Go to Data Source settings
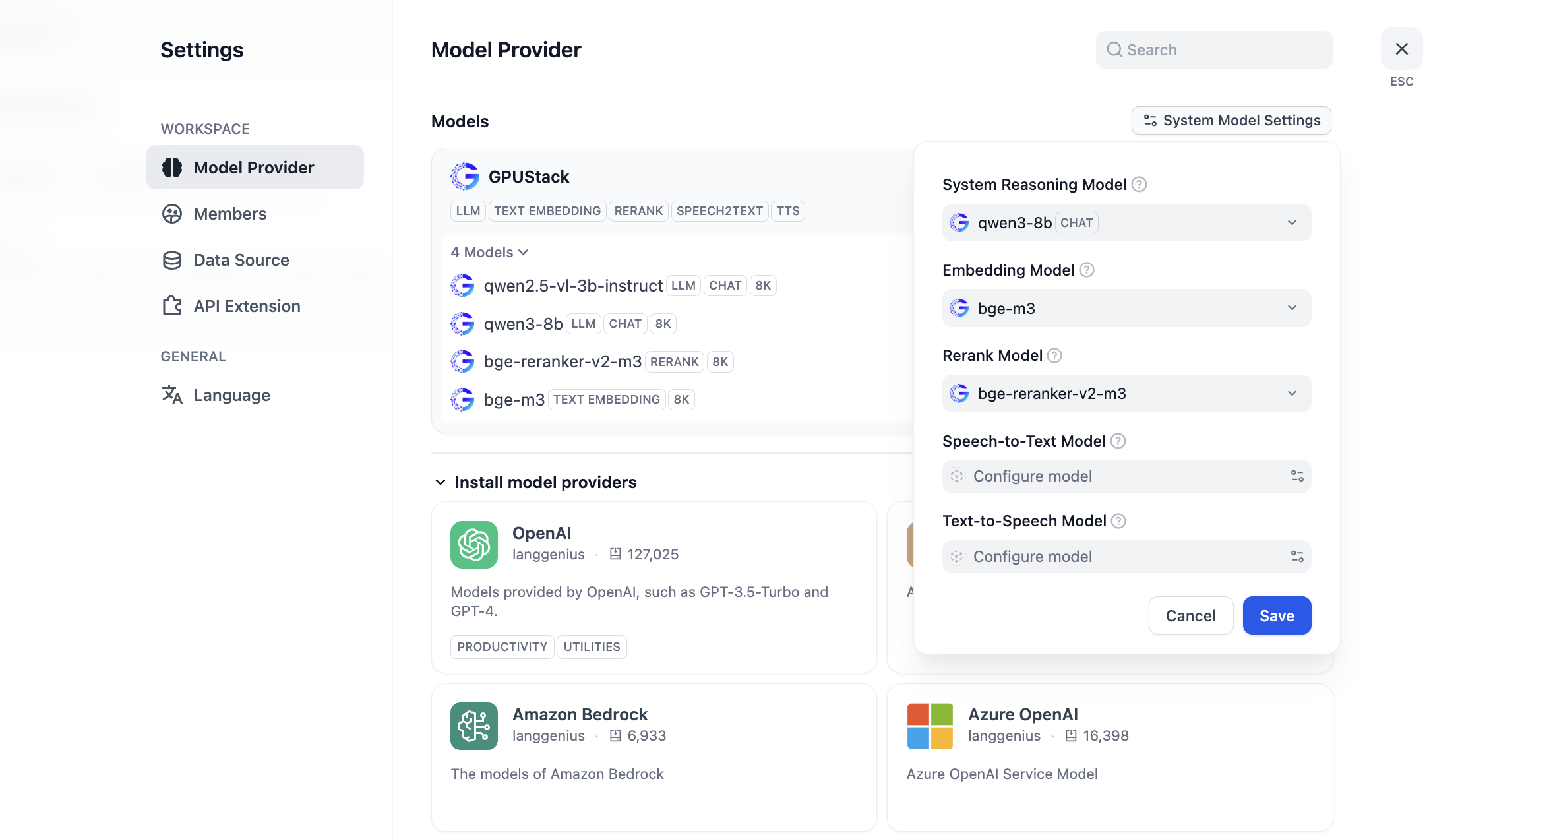This screenshot has height=839, width=1551. click(241, 260)
